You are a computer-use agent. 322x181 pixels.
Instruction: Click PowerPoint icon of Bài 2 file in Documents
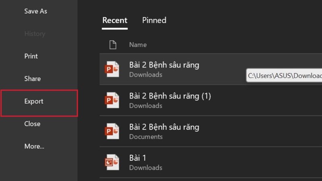pos(111,132)
